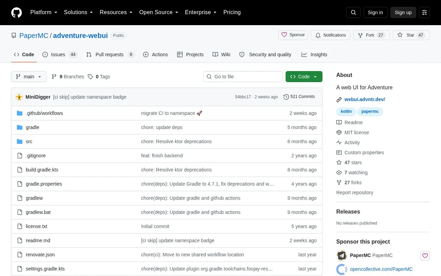Image resolution: width=441 pixels, height=276 pixels.
Task: Open the gradle folder
Action: [32, 127]
